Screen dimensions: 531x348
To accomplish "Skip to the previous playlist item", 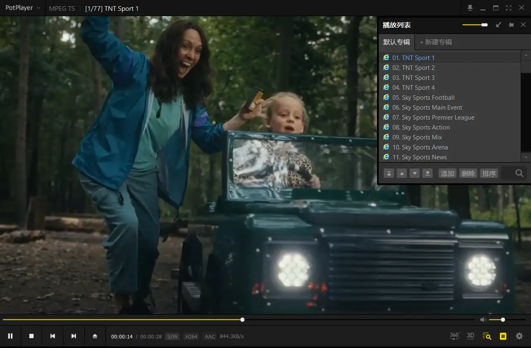I will [53, 336].
